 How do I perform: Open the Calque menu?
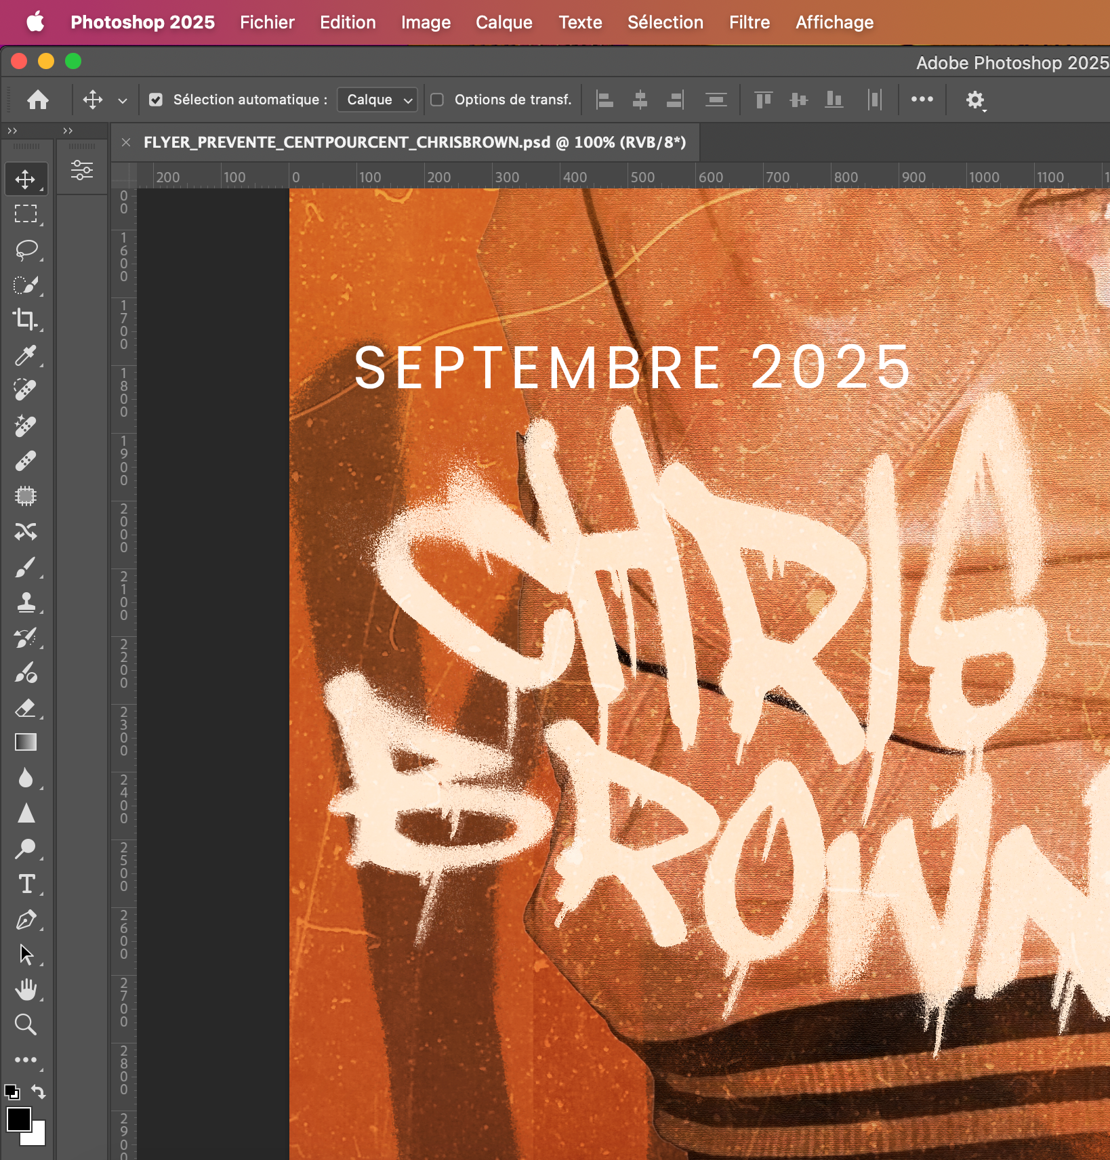pos(503,22)
